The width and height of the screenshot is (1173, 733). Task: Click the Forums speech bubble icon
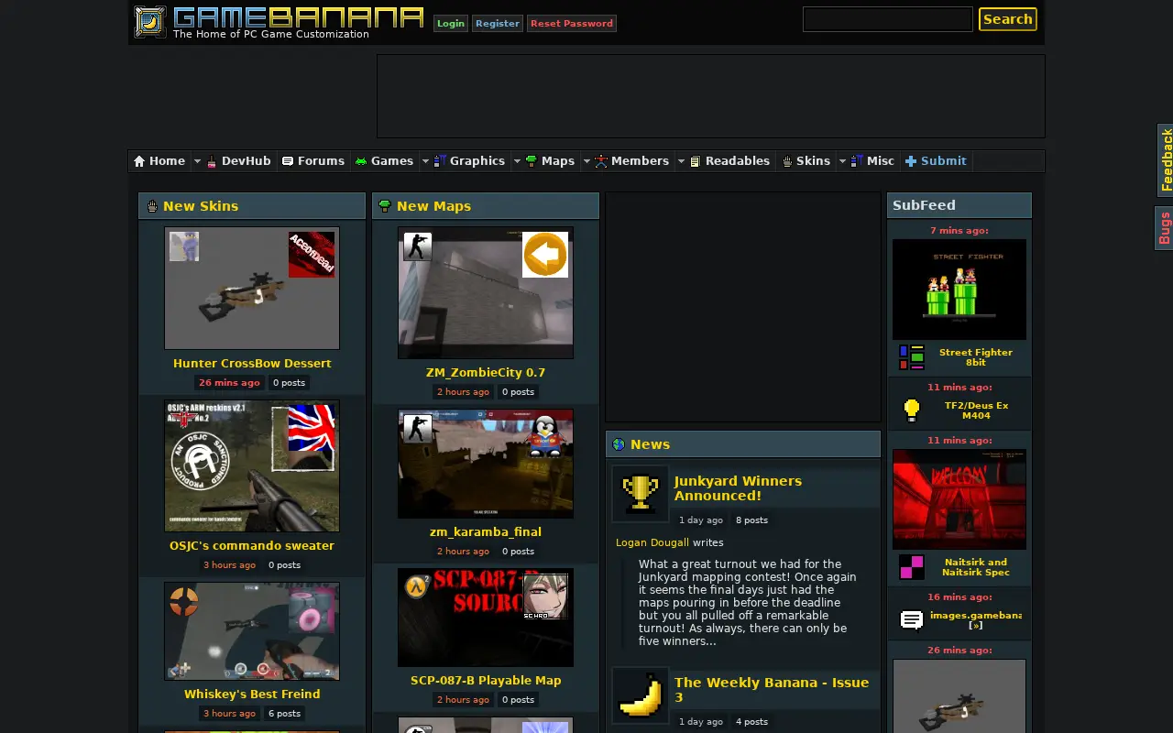click(288, 161)
